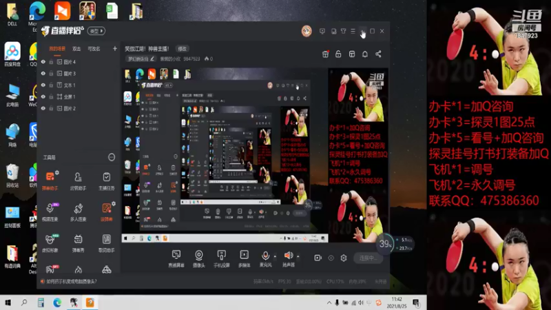Open the 视频连麦 tool
The height and width of the screenshot is (310, 551).
point(50,211)
